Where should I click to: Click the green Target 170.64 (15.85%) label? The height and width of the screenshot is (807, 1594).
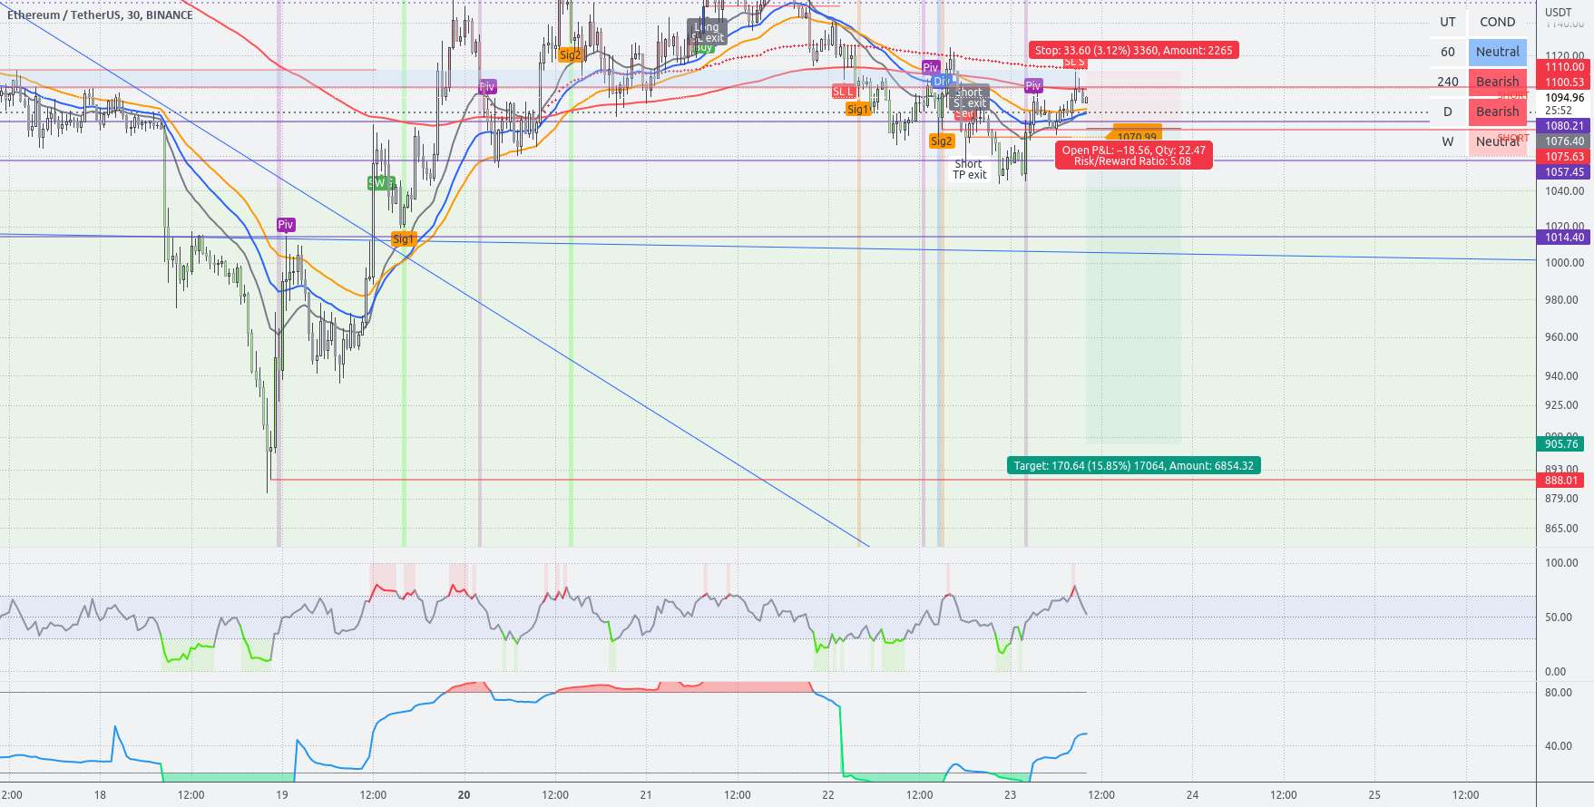coord(1134,466)
